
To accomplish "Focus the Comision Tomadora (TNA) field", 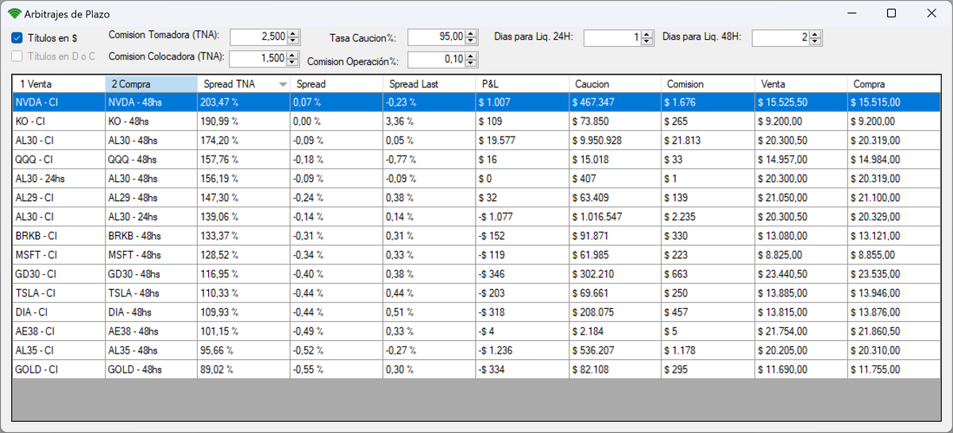I will pyautogui.click(x=259, y=37).
